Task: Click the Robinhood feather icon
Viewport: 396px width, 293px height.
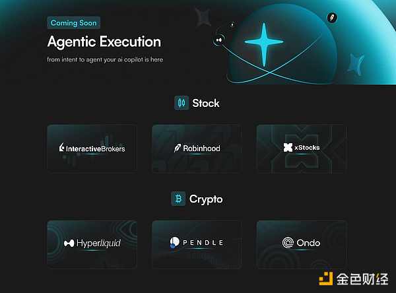Action: pyautogui.click(x=178, y=148)
